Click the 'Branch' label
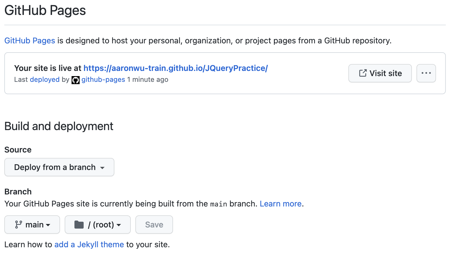Viewport: 457px width, 255px height. pos(18,192)
